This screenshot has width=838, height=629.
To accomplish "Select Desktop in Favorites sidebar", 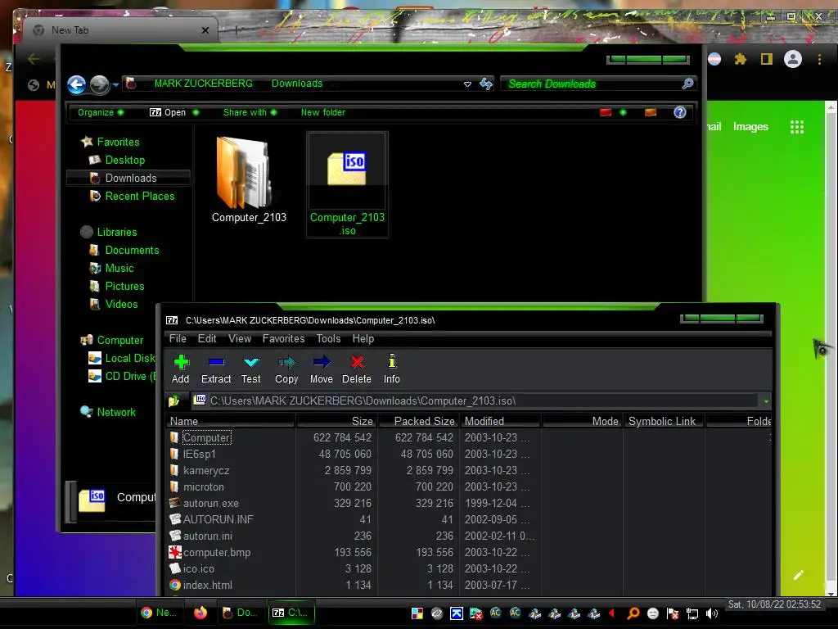I will (x=124, y=160).
